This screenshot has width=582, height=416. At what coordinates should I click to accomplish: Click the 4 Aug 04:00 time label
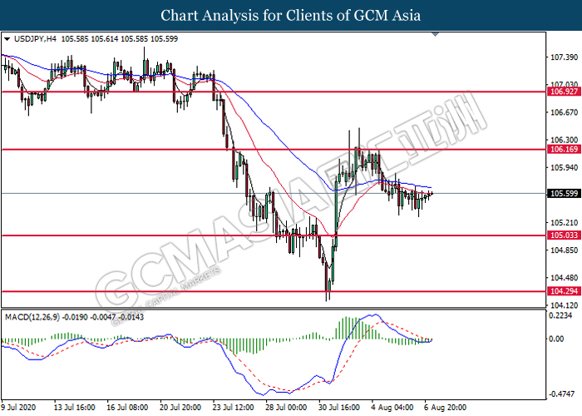[x=392, y=408]
